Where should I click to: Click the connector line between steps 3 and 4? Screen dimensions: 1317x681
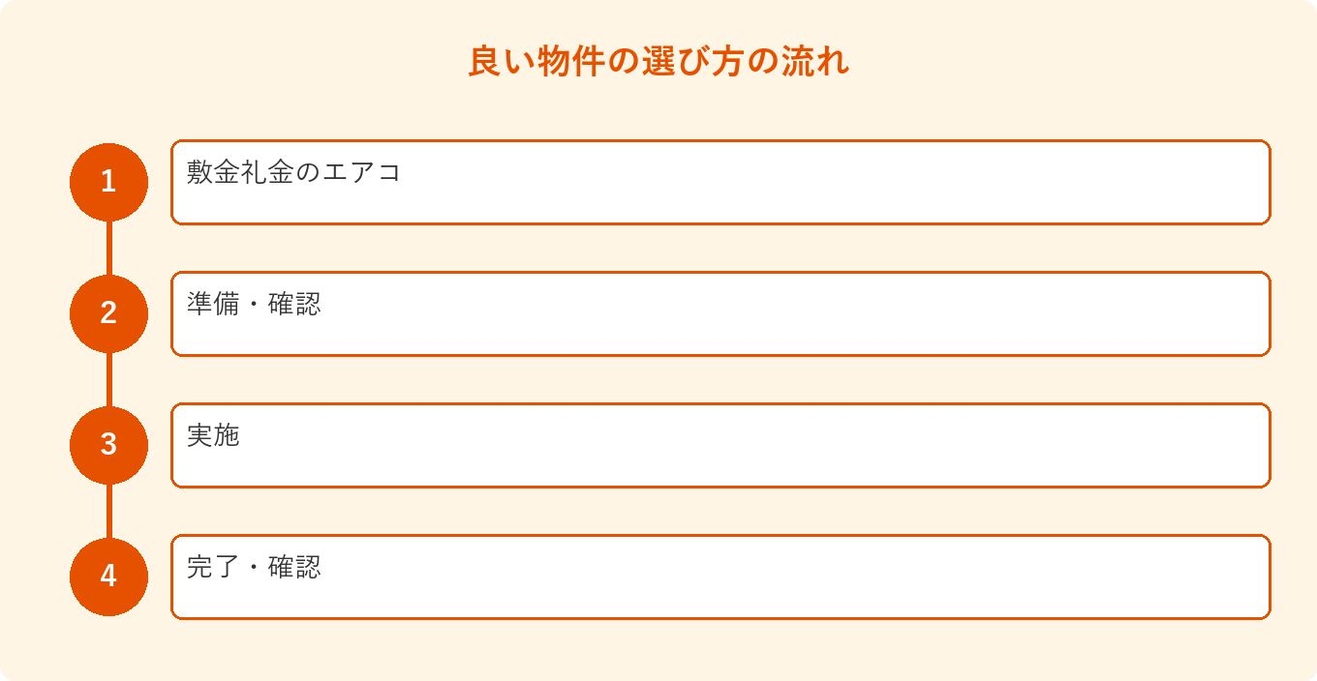[x=108, y=511]
